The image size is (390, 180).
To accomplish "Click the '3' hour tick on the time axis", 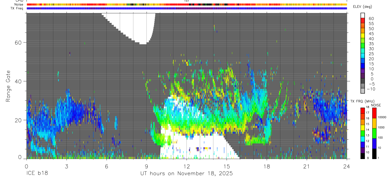I will click(66, 166).
